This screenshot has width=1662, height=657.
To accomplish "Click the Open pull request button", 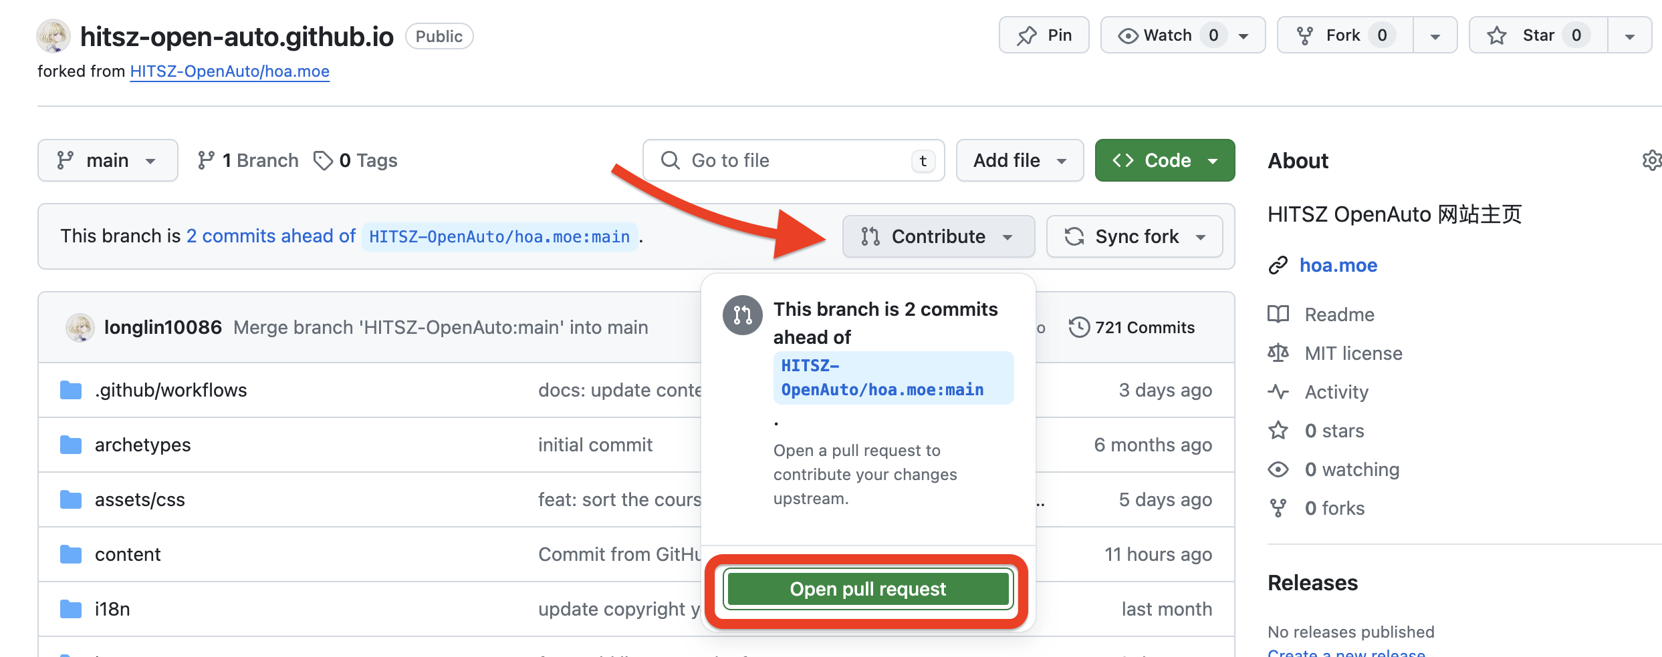I will point(868,589).
